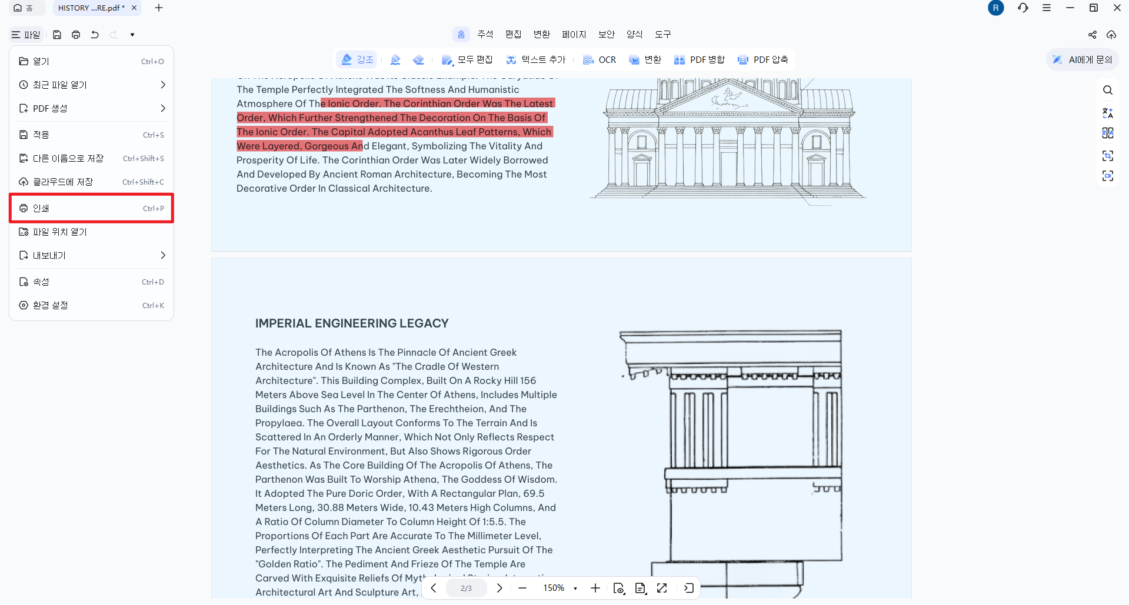Click the share icon at top right

(x=1093, y=35)
